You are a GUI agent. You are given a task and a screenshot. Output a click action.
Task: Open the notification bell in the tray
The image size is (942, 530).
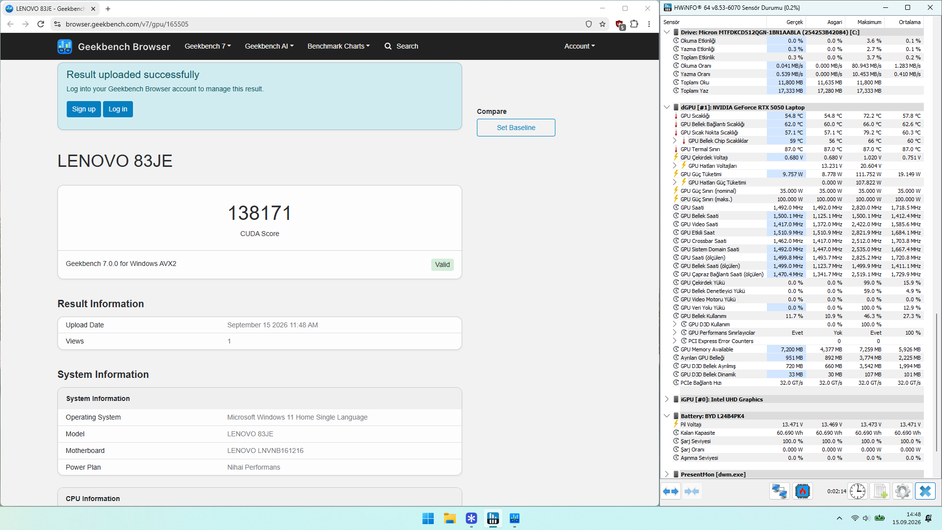pos(928,518)
